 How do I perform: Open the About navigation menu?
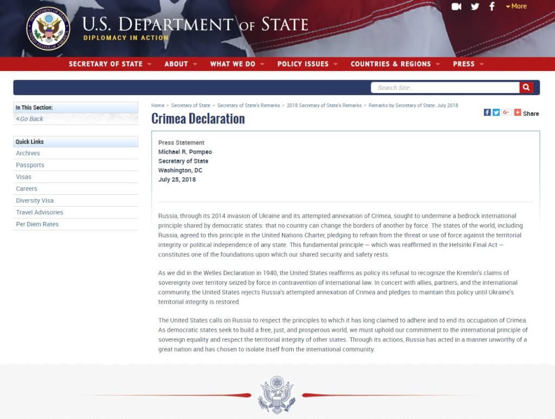click(x=180, y=64)
